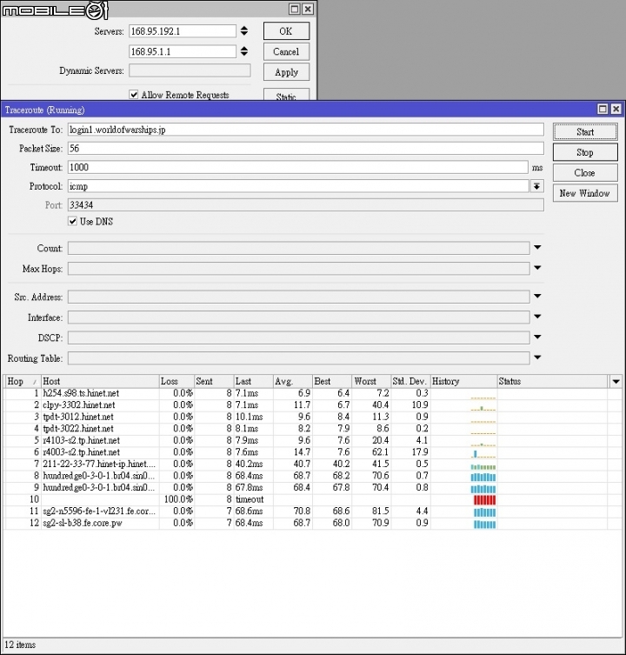Select hop 8 hundredge0-3-0-1.br04 row
626x655 pixels.
click(x=313, y=476)
